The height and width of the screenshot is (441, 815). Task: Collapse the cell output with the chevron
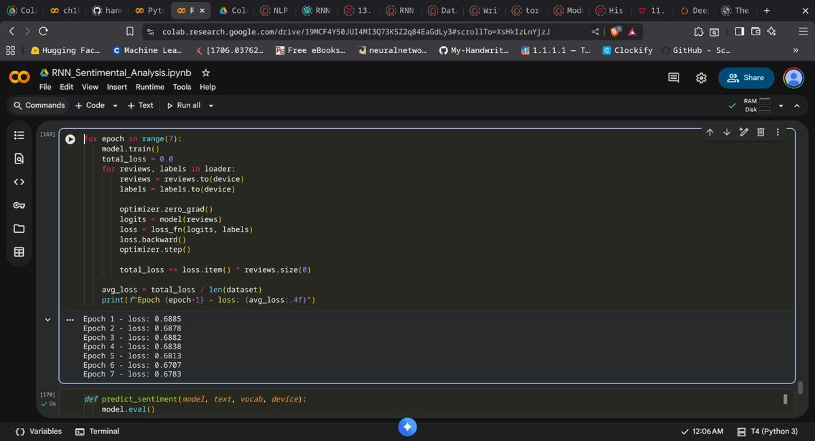[x=48, y=320]
